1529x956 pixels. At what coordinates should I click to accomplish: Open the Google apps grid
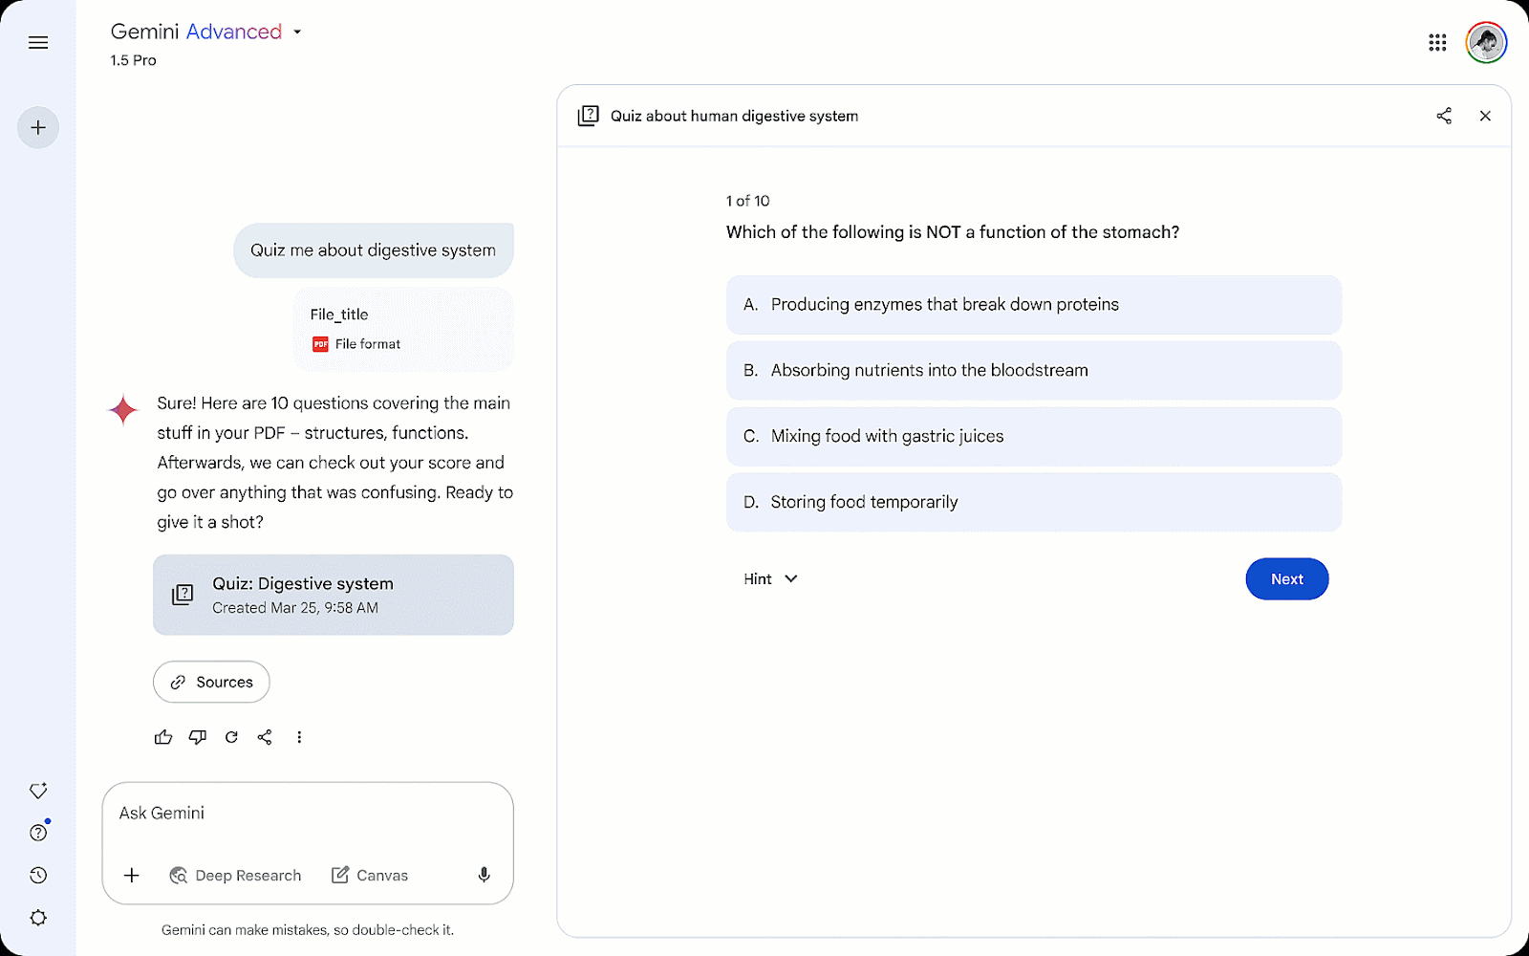[x=1437, y=42]
